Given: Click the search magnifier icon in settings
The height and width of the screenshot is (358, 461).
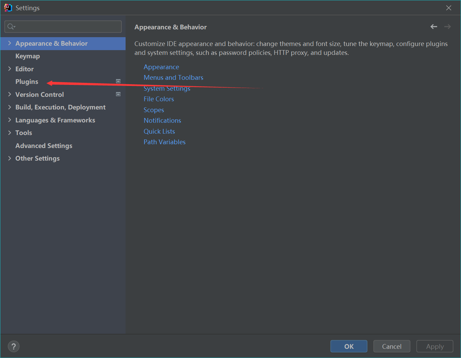Looking at the screenshot, I should [x=11, y=27].
